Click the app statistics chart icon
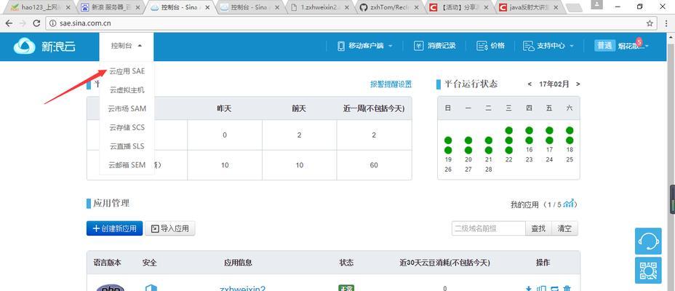 [x=569, y=204]
